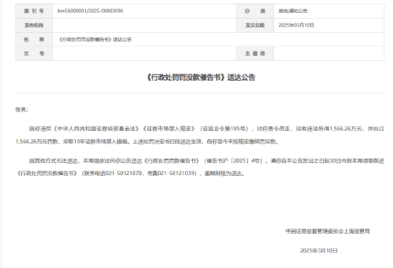Click the 文号 label cell
Viewport: 393px width, 268px height.
[34, 54]
